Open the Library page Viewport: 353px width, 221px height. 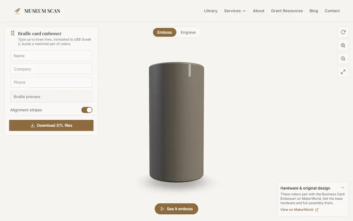[210, 11]
